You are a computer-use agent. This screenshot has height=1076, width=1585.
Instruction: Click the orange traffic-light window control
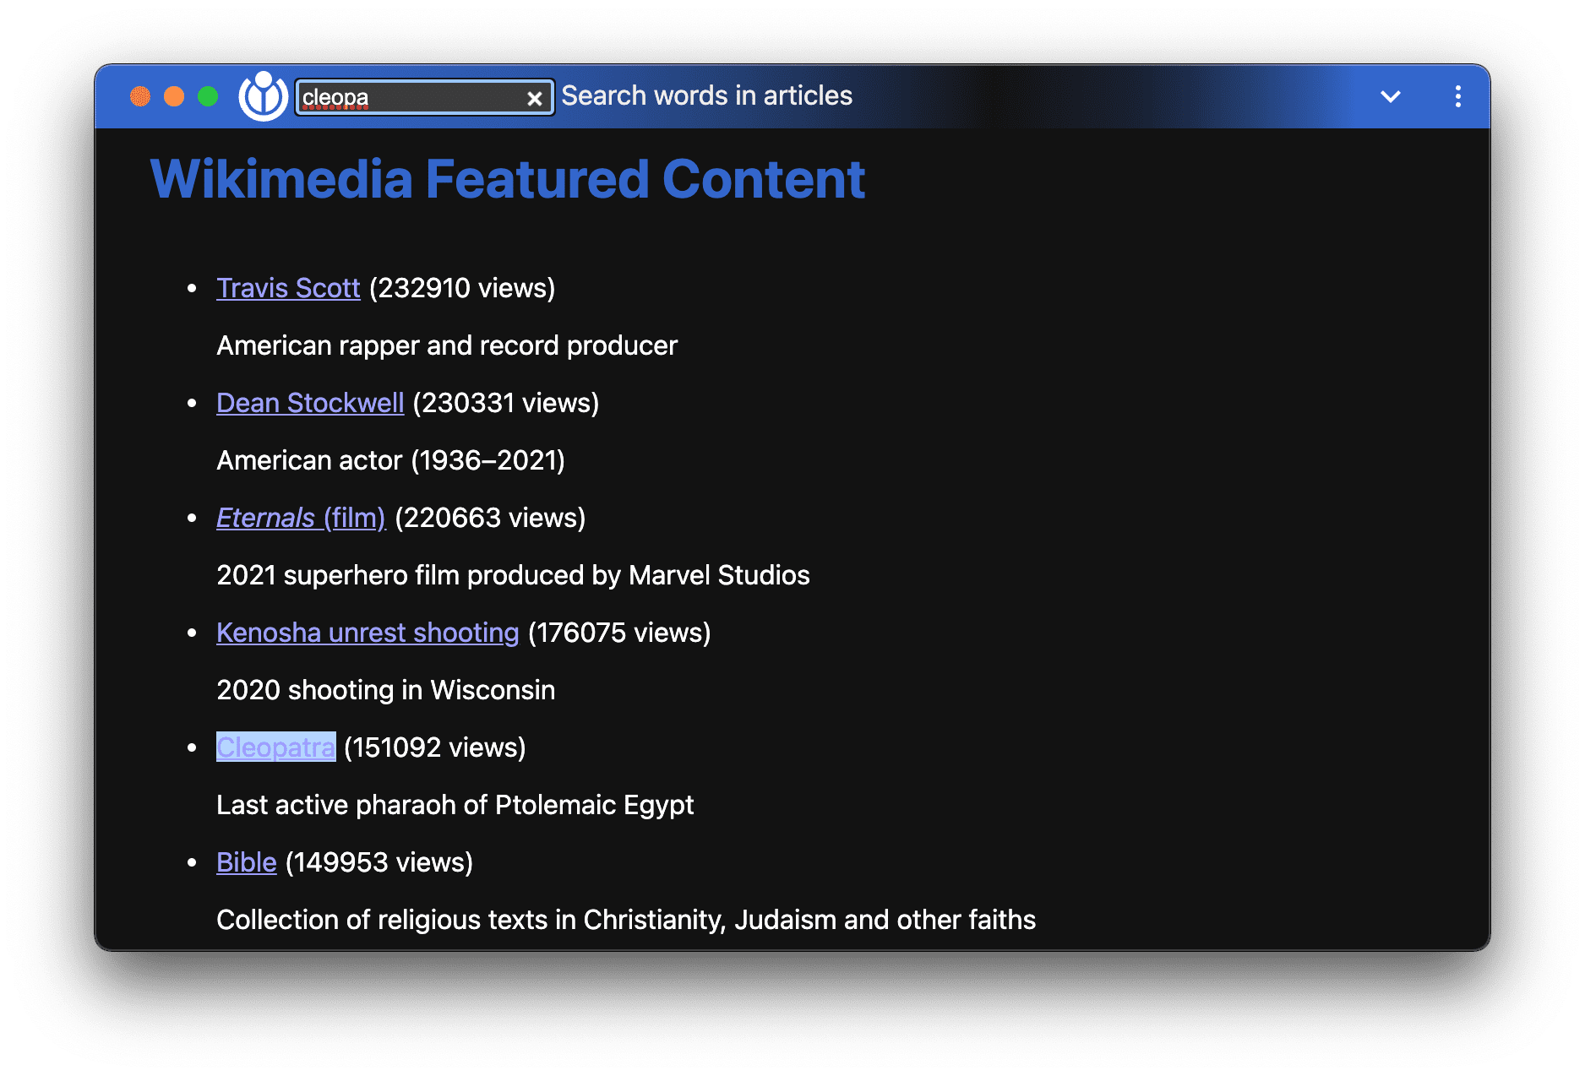pyautogui.click(x=173, y=96)
